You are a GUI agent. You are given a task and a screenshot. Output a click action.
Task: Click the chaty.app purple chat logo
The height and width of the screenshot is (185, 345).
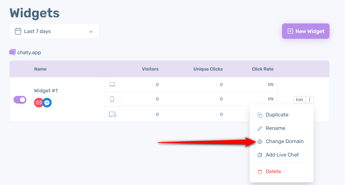coord(13,52)
